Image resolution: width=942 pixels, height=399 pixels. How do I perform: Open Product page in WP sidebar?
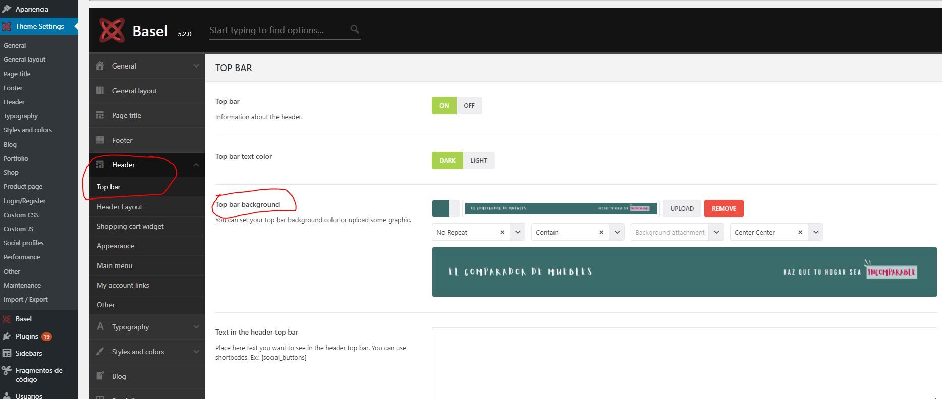click(x=23, y=186)
